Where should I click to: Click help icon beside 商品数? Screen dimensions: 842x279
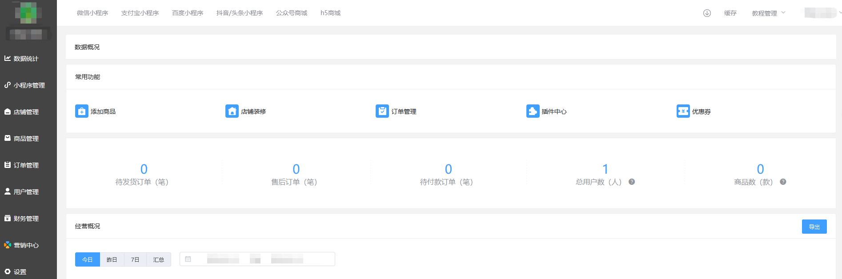tap(783, 182)
